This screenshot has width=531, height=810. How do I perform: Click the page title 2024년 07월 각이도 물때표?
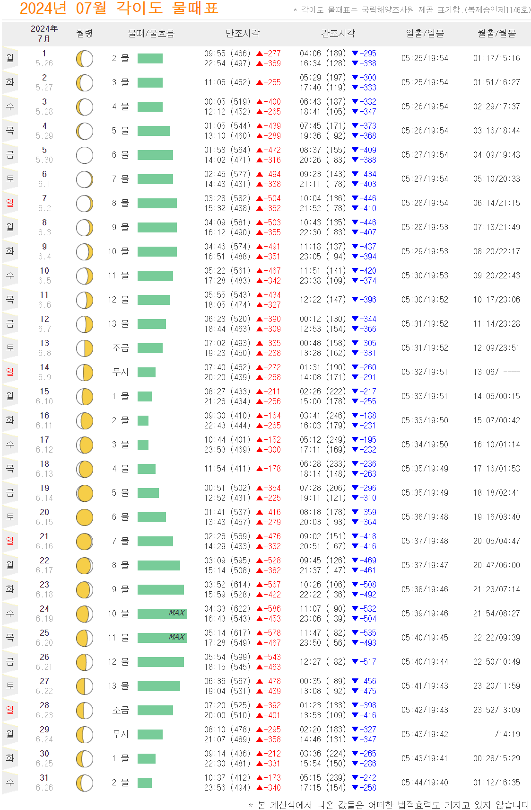[x=119, y=8]
